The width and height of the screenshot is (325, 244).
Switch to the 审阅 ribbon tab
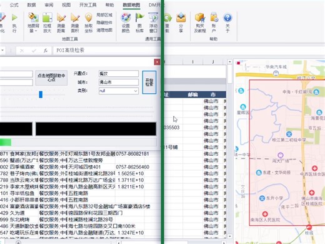tap(49, 5)
